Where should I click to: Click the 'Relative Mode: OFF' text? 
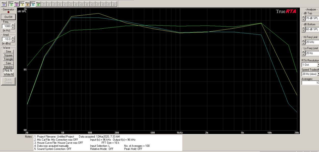tap(102, 149)
